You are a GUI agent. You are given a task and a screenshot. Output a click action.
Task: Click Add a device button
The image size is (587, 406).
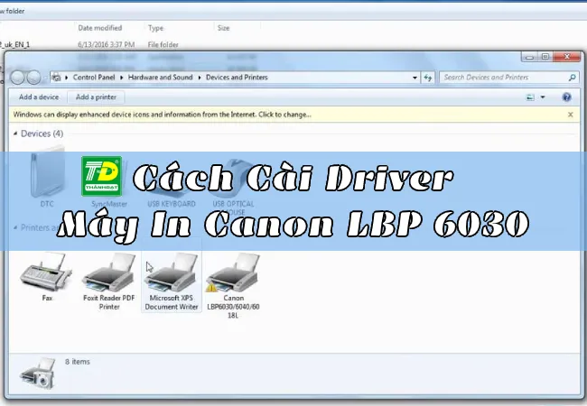pos(39,97)
